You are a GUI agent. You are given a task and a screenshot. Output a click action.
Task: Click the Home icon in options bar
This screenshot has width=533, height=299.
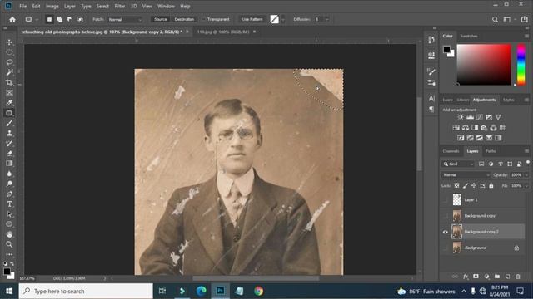(12, 20)
